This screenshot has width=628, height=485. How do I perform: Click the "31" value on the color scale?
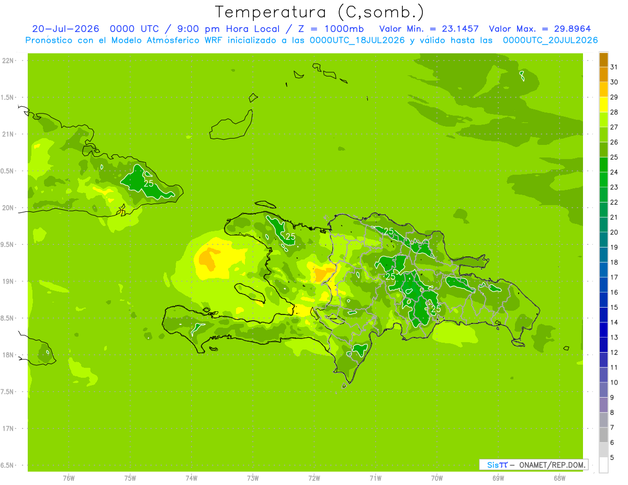coord(614,67)
